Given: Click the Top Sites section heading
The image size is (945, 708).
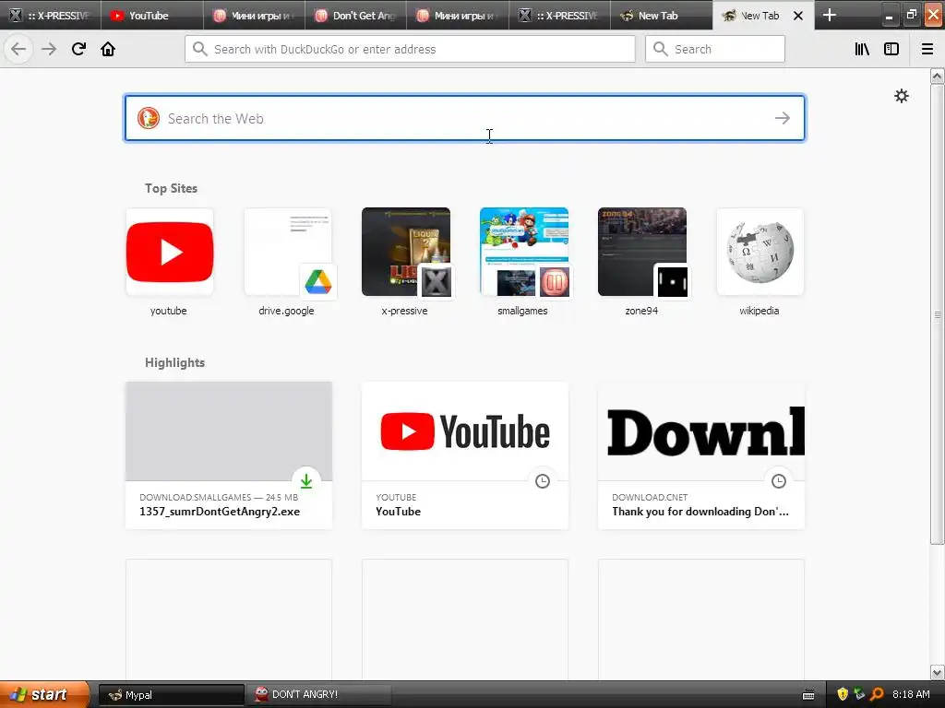Looking at the screenshot, I should tap(171, 188).
